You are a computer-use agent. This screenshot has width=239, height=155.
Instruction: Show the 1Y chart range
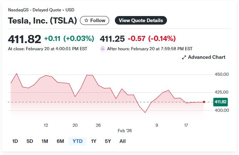93,141
